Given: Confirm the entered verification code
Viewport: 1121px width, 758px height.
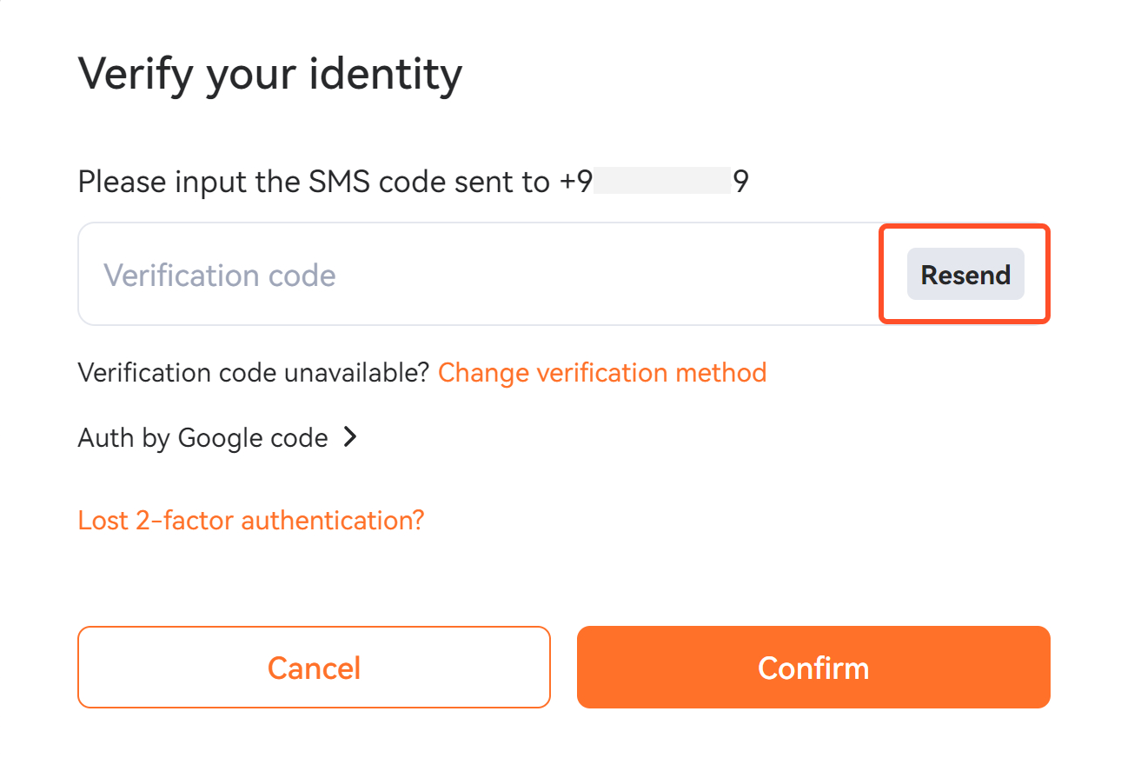Looking at the screenshot, I should tap(813, 668).
